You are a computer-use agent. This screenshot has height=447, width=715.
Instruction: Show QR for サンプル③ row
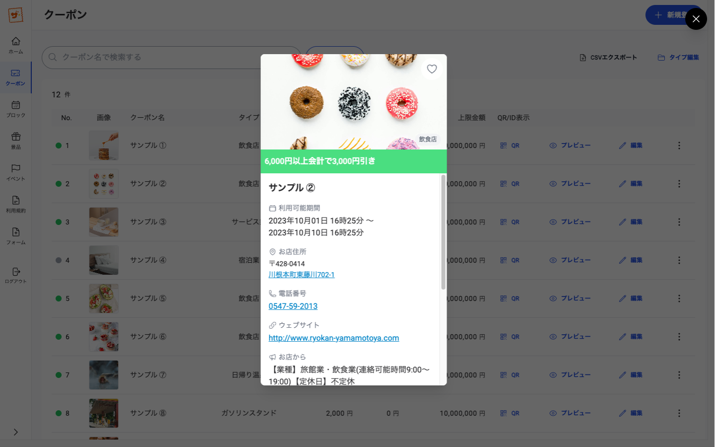tap(510, 222)
